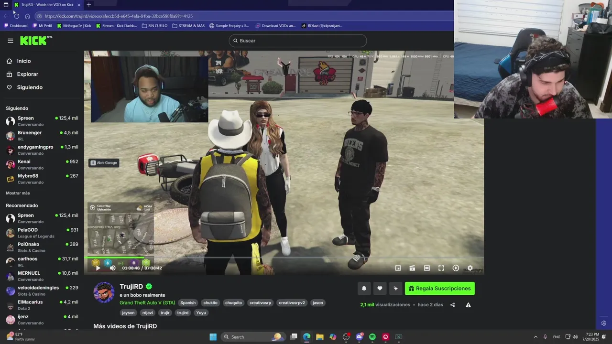Open PoiOnako recommended channel

click(42, 247)
